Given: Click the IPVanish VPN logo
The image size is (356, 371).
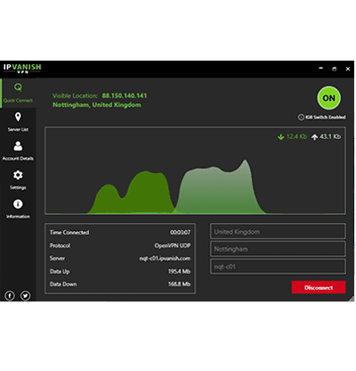Looking at the screenshot, I should tap(22, 69).
